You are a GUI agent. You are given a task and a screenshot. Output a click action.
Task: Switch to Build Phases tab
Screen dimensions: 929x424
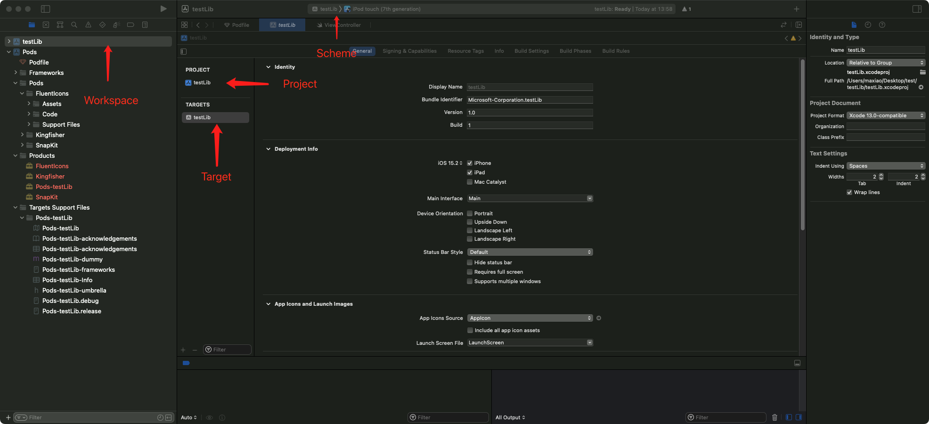pyautogui.click(x=575, y=51)
